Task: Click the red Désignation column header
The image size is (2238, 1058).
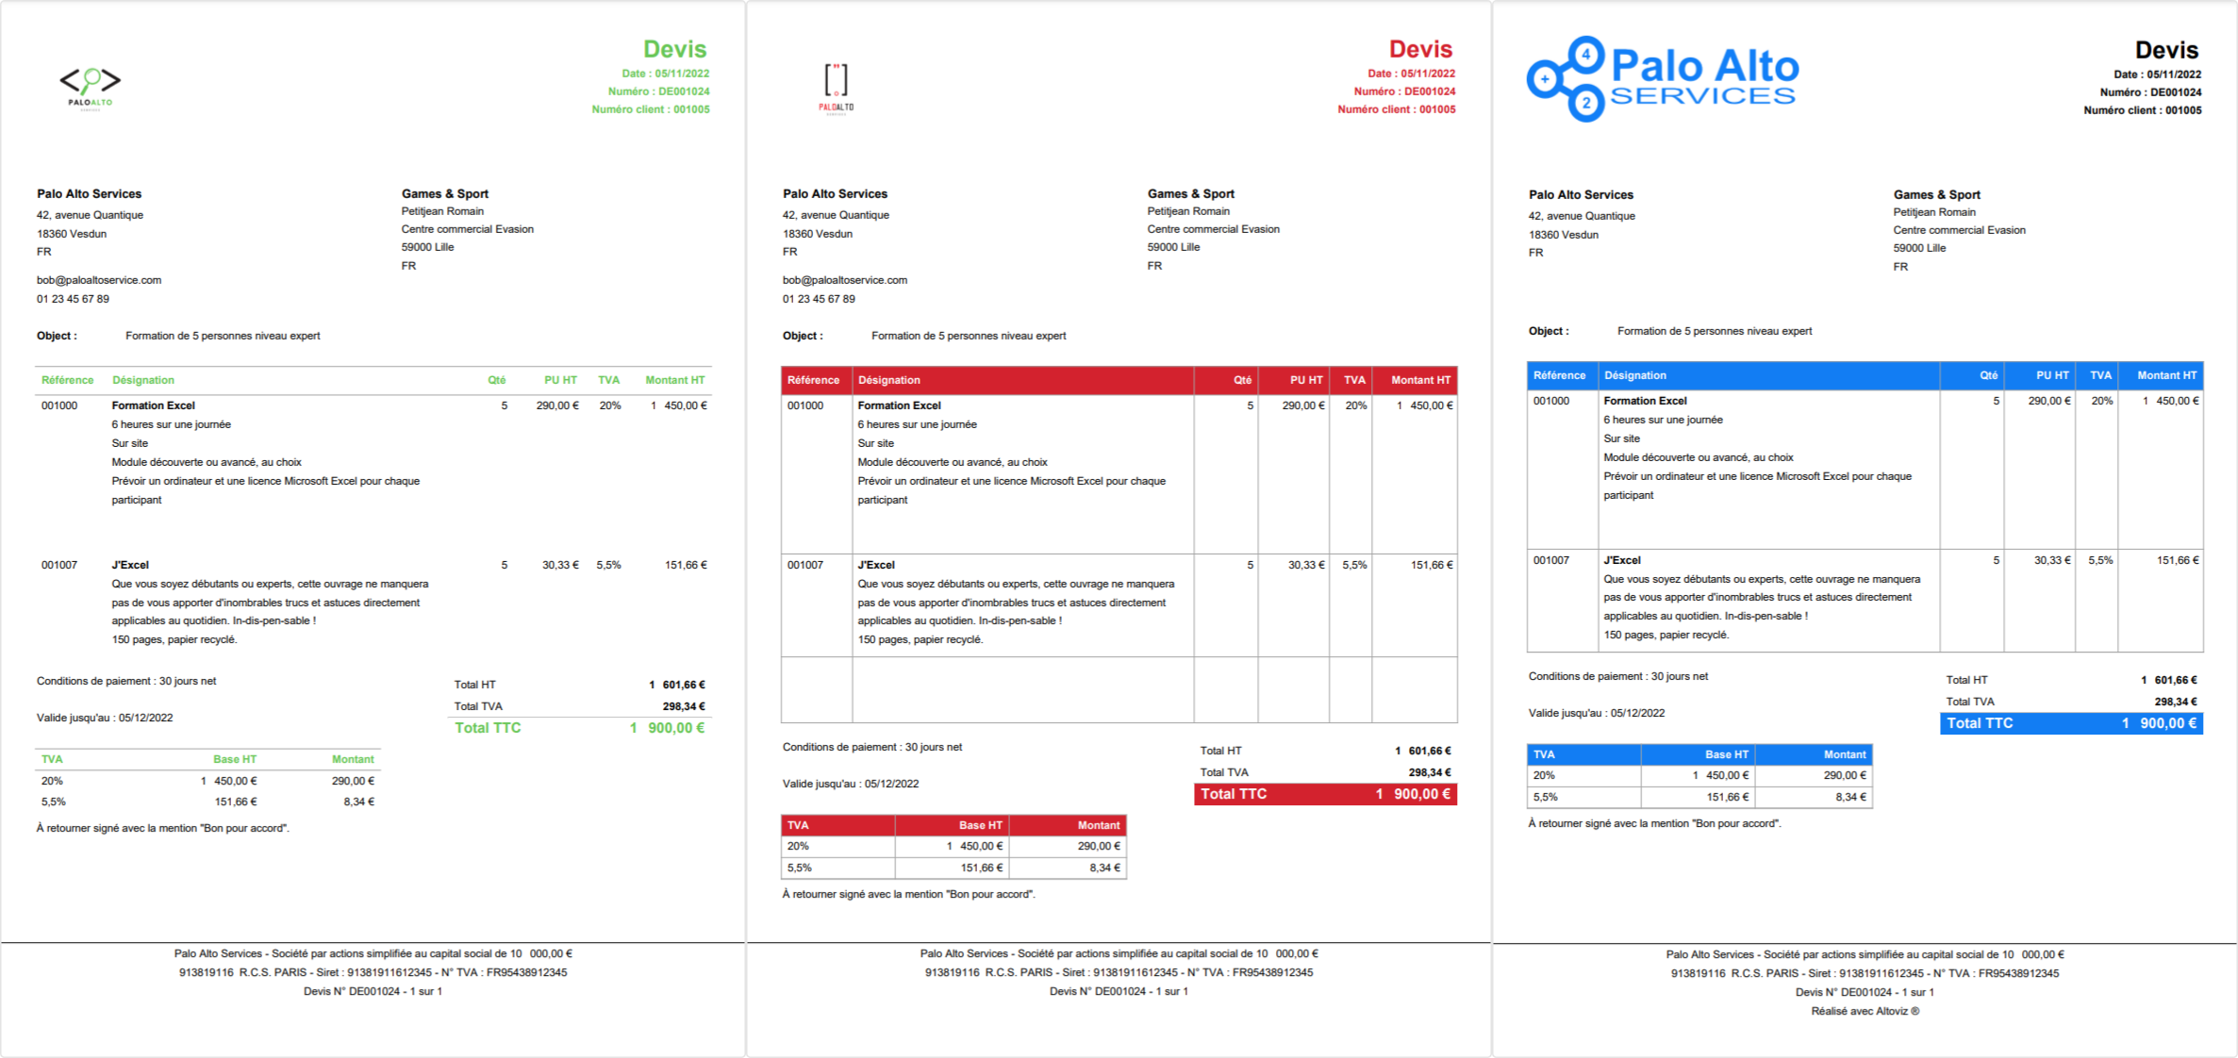Action: [x=888, y=380]
